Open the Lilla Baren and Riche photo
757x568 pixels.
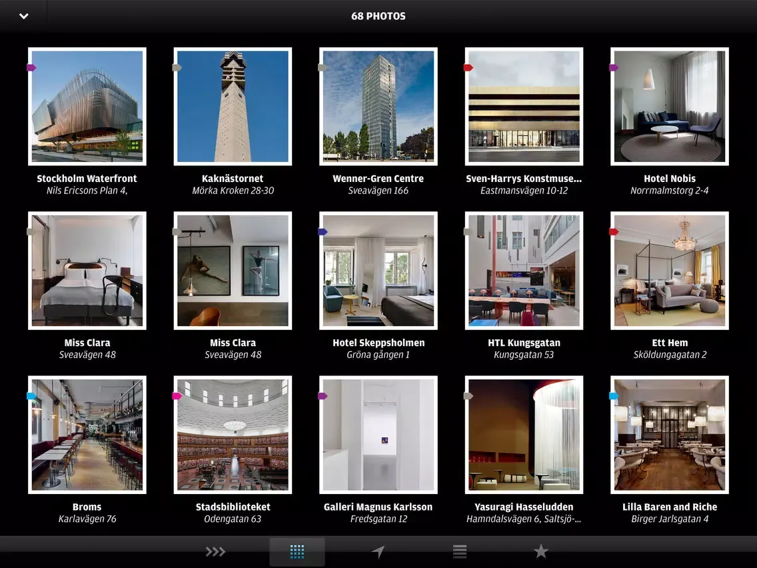pyautogui.click(x=670, y=435)
